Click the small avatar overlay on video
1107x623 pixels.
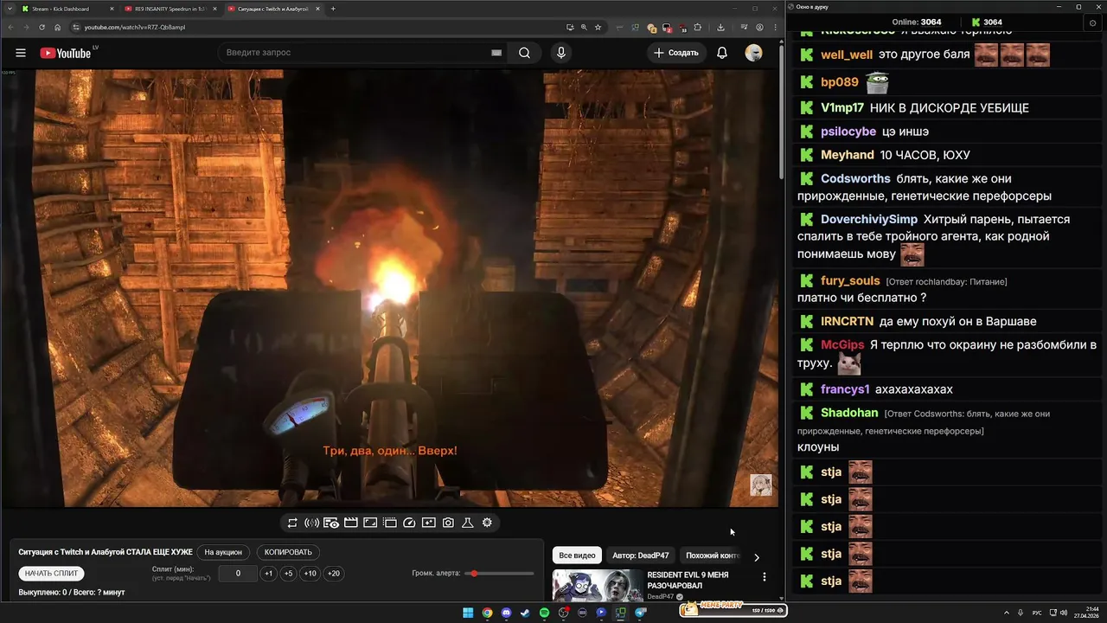pyautogui.click(x=760, y=485)
